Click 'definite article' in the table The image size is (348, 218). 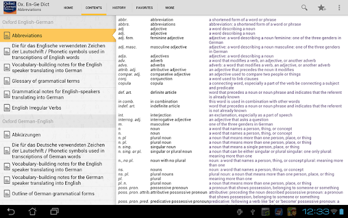(163, 92)
